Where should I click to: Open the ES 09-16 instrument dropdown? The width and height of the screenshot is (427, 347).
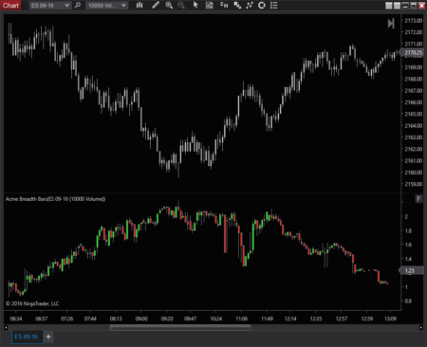coord(50,6)
